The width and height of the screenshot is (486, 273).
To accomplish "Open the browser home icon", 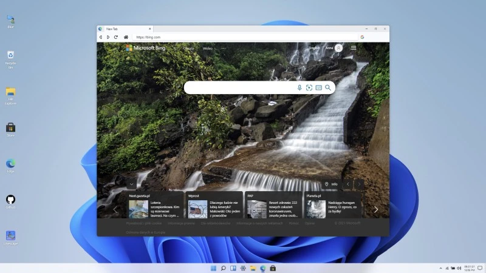I will [x=126, y=37].
